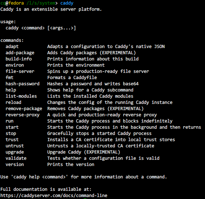Click 'Formats a Caddyfile' description
This screenshot has width=205, height=199.
click(72, 77)
